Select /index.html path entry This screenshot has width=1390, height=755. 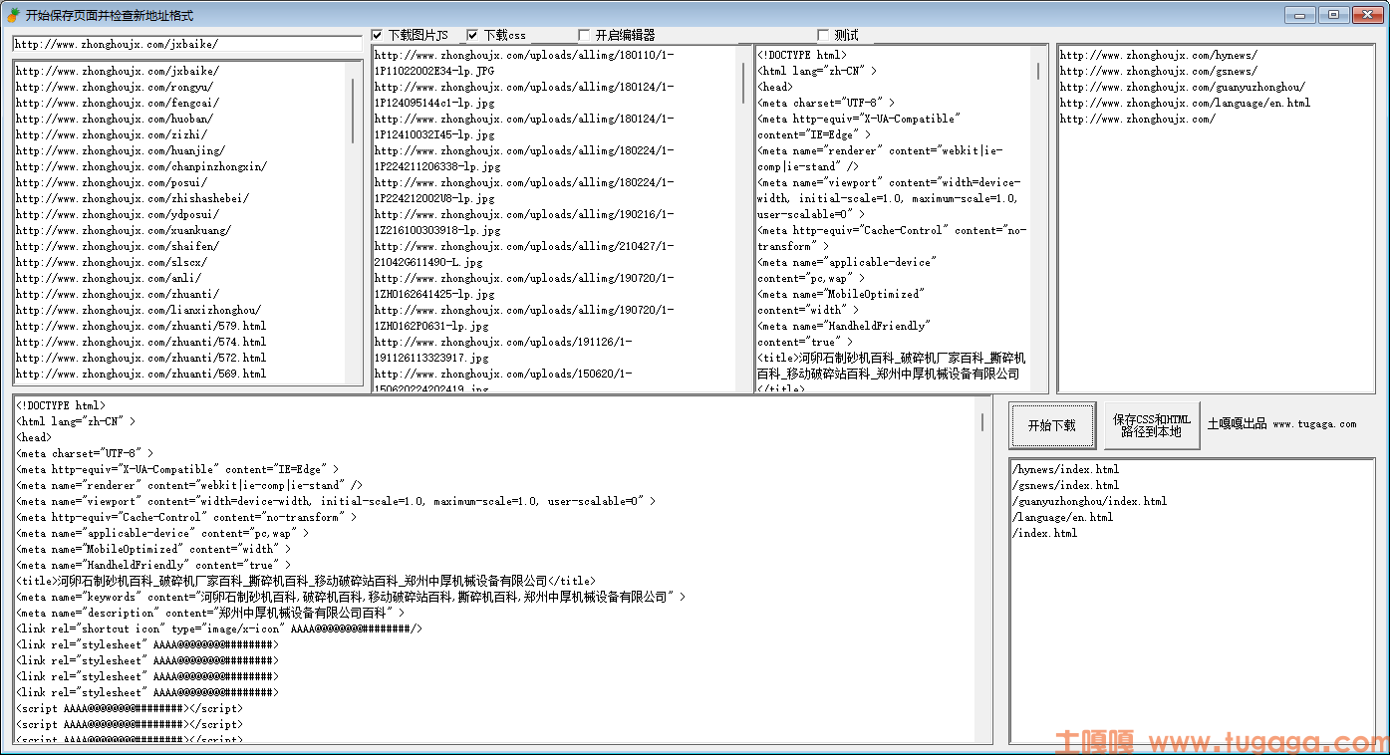[x=1044, y=533]
